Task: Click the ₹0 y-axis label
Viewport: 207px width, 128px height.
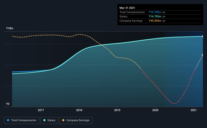Action: click(x=8, y=104)
